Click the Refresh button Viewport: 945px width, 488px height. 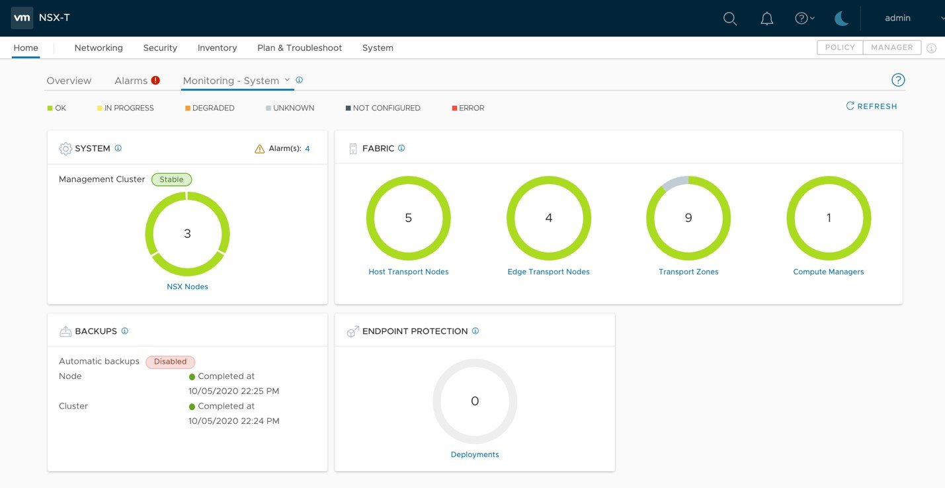[x=872, y=106]
